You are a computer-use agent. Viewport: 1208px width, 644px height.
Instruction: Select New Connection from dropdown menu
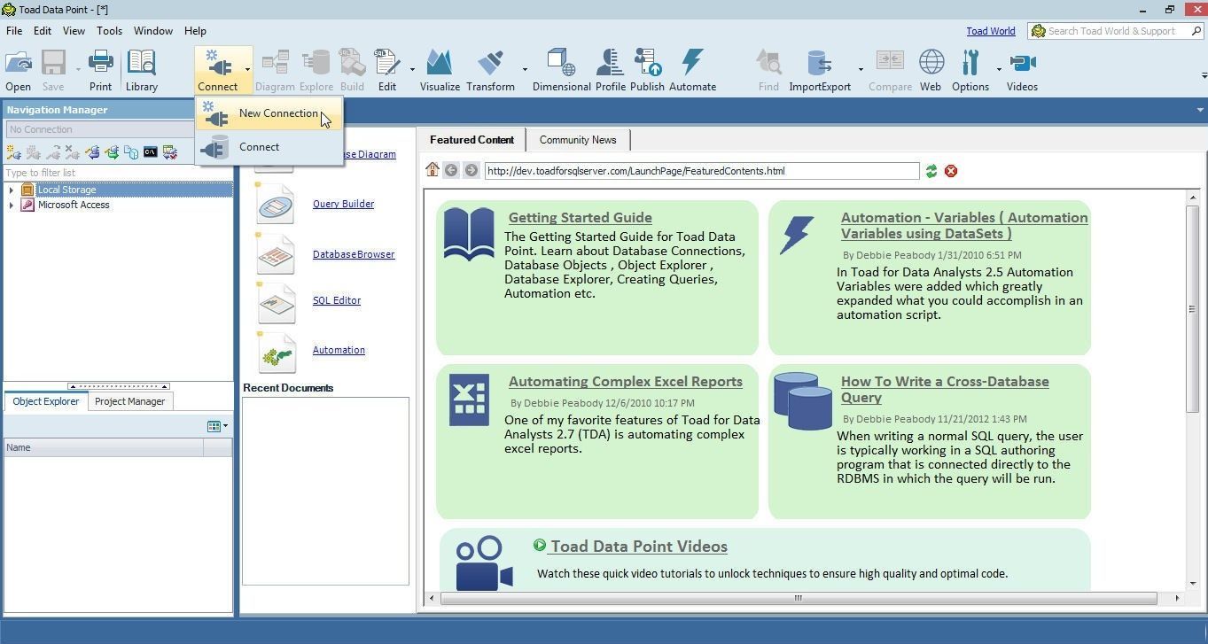click(269, 113)
